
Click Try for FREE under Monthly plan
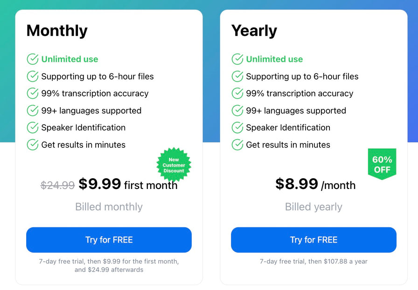tap(109, 240)
